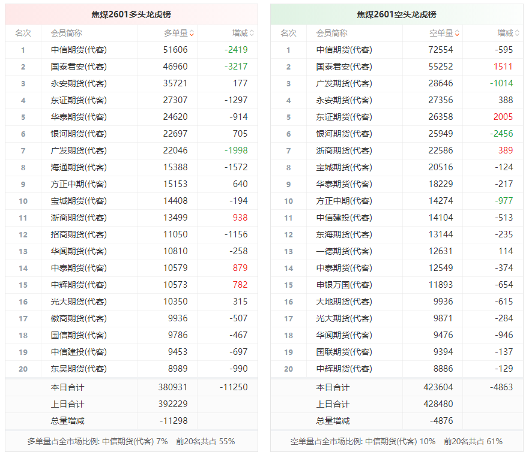The width and height of the screenshot is (529, 455).
Task: Select 华泰期货(代客) in the long table
Action: (79, 117)
